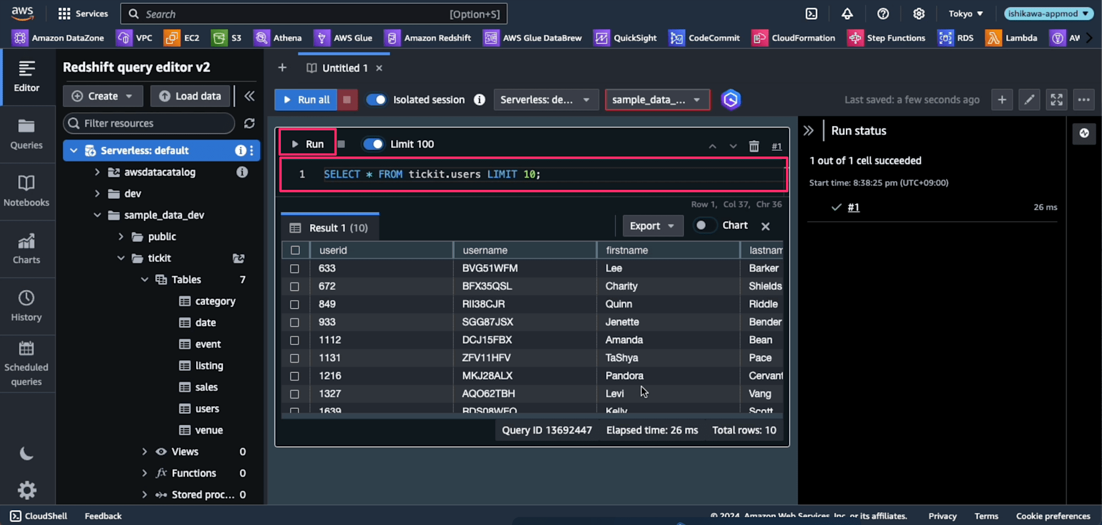Check the row with userid 1327
This screenshot has width=1102, height=525.
click(x=295, y=394)
